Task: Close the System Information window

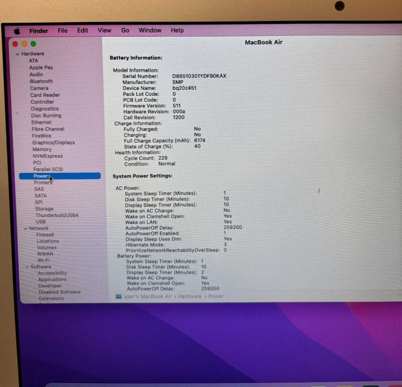Action: click(16, 44)
